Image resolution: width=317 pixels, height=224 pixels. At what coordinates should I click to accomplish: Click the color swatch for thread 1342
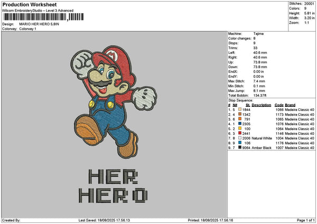240,114
